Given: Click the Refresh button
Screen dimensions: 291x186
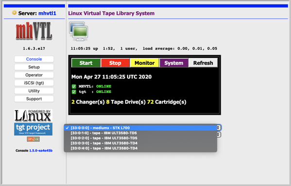Looking at the screenshot, I should [203, 63].
